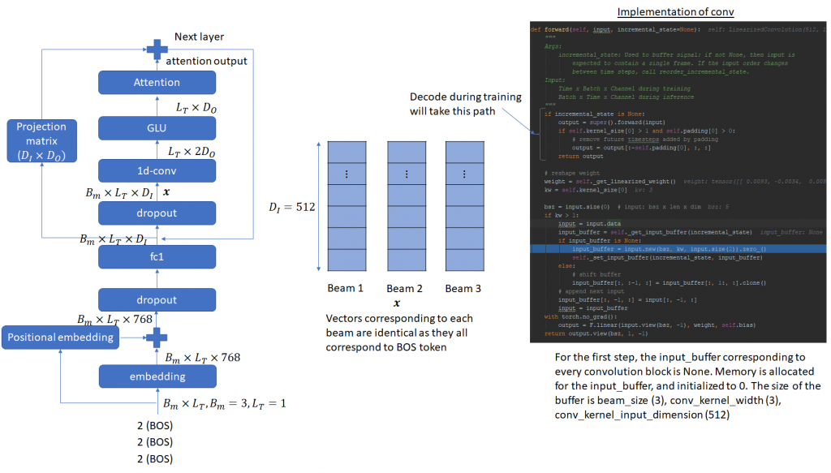Select the embedding block near the bottom
831x473 pixels.
(x=157, y=377)
